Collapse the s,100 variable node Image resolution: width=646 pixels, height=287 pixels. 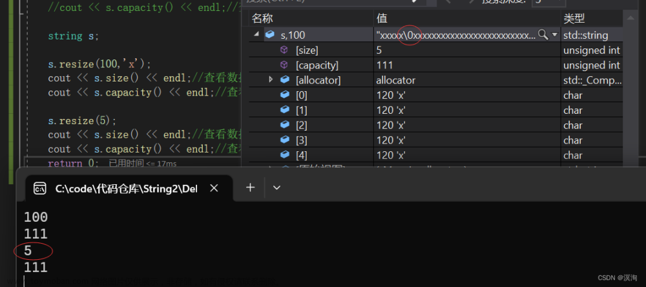pos(256,35)
